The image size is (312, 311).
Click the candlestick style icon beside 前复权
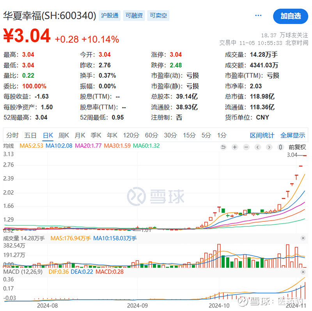(280, 147)
